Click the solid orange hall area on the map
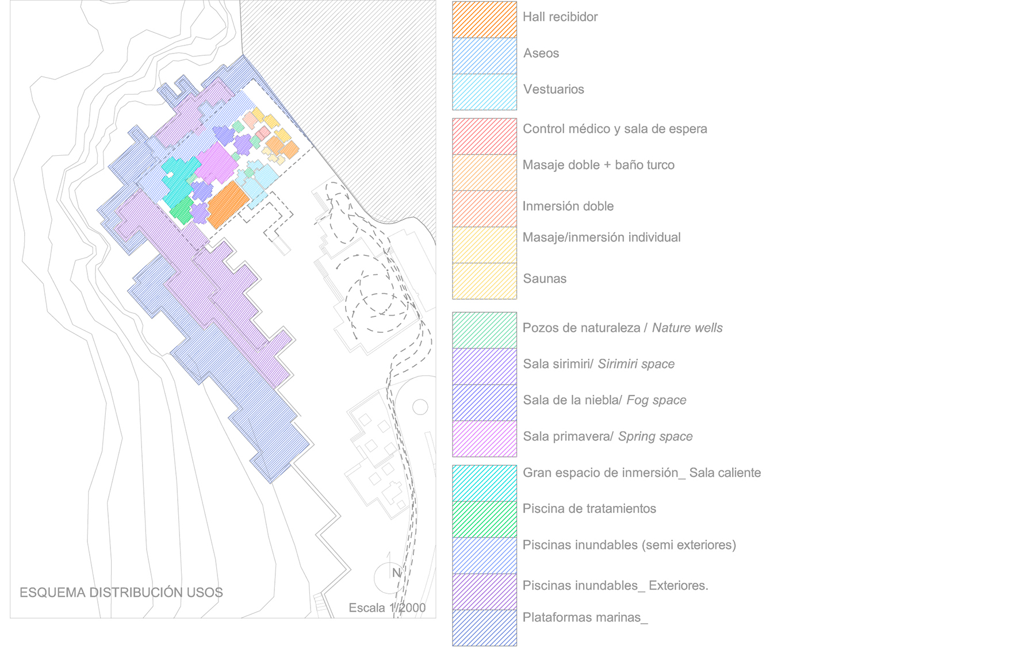 pos(227,204)
